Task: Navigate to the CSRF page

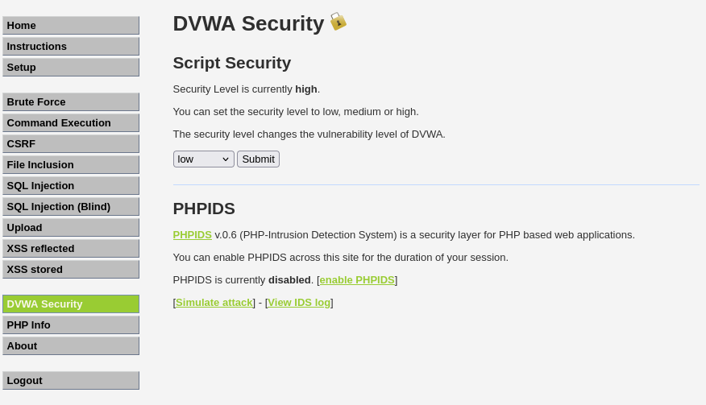Action: click(x=71, y=143)
